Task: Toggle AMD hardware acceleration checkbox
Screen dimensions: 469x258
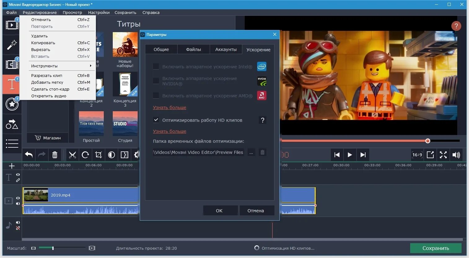Action: tap(156, 95)
